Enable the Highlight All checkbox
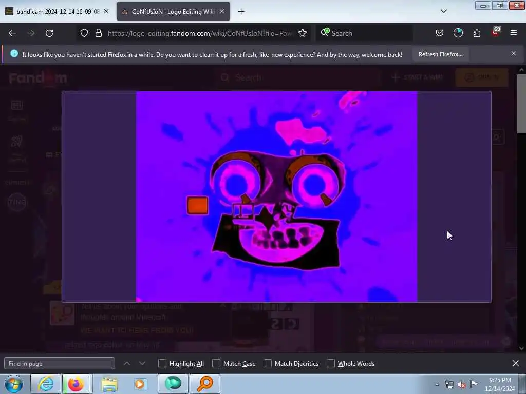 tap(162, 363)
